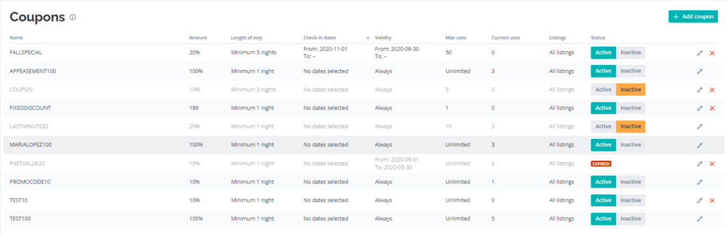Activate the COUPON row
Image resolution: width=727 pixels, height=235 pixels.
[x=603, y=90]
